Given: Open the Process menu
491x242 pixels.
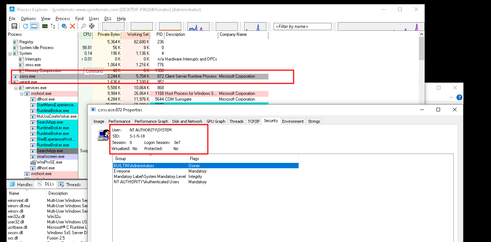Looking at the screenshot, I should click(63, 19).
